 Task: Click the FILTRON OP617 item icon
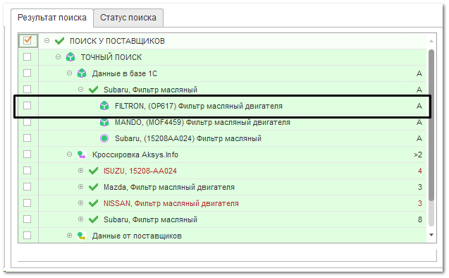(104, 106)
